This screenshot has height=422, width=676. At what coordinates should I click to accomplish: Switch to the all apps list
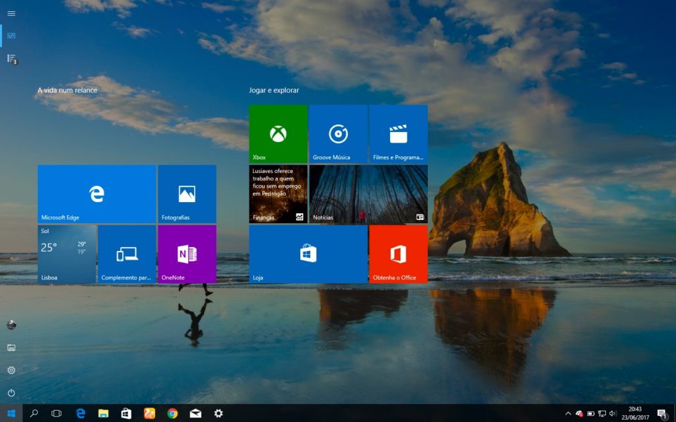(11, 58)
